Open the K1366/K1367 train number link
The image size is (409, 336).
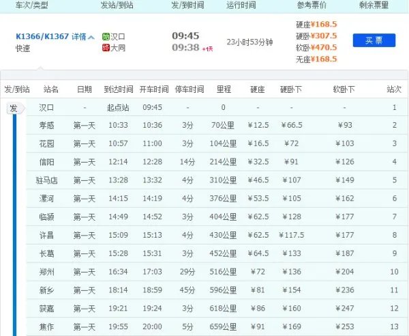[x=42, y=36]
